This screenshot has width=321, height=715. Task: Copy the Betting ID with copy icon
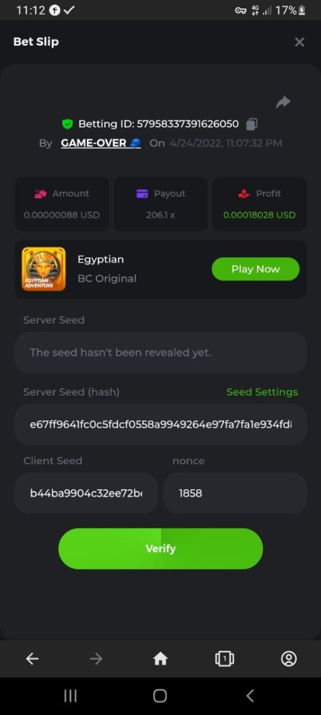point(252,124)
